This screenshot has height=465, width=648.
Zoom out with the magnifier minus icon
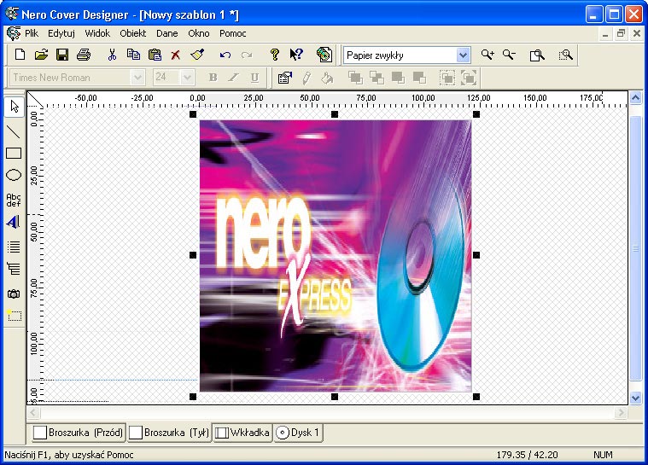tap(509, 55)
